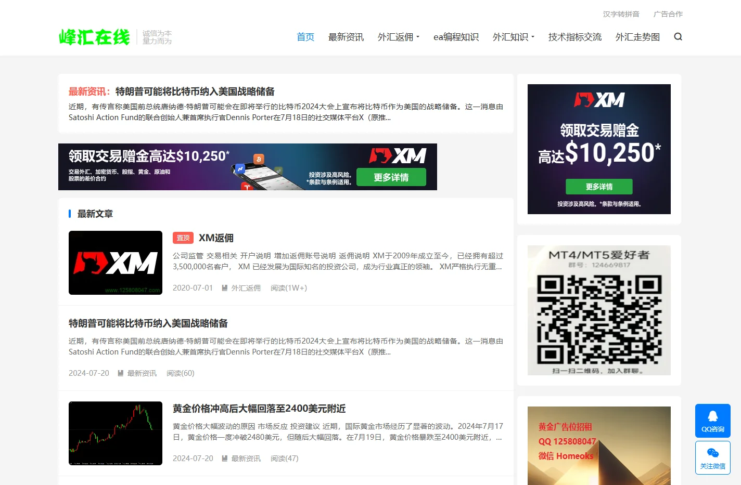Open XM返佣 article title
The height and width of the screenshot is (485, 741).
216,238
